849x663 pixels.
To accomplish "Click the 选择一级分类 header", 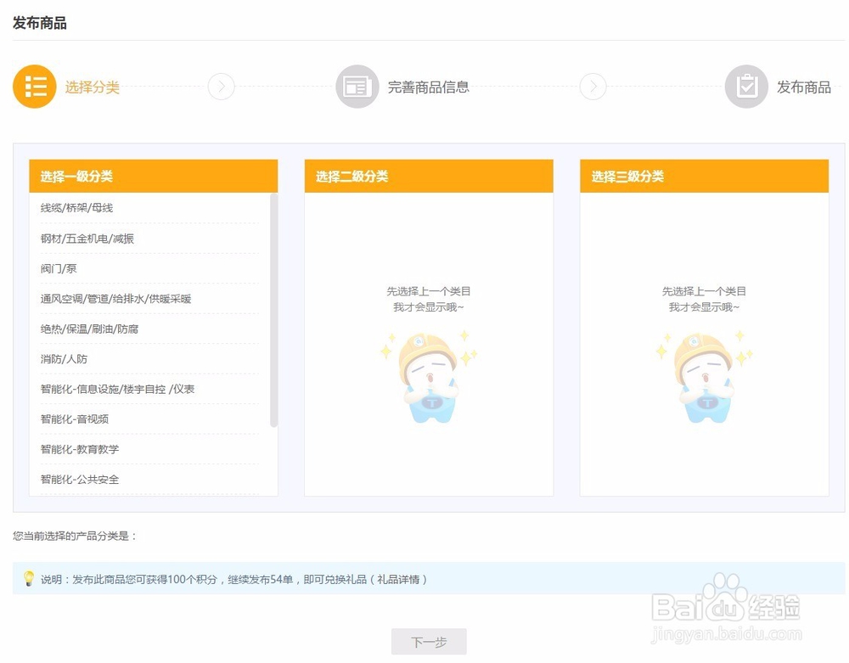I will 153,176.
